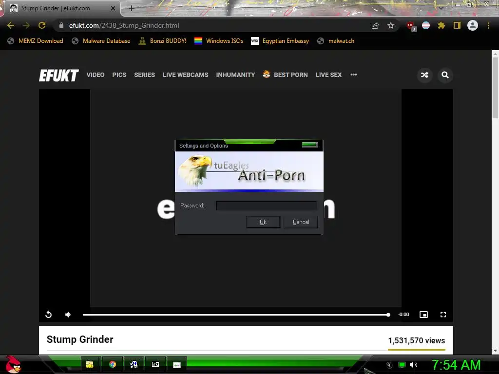Click Cancel in Anti-Porn dialog

pos(301,222)
